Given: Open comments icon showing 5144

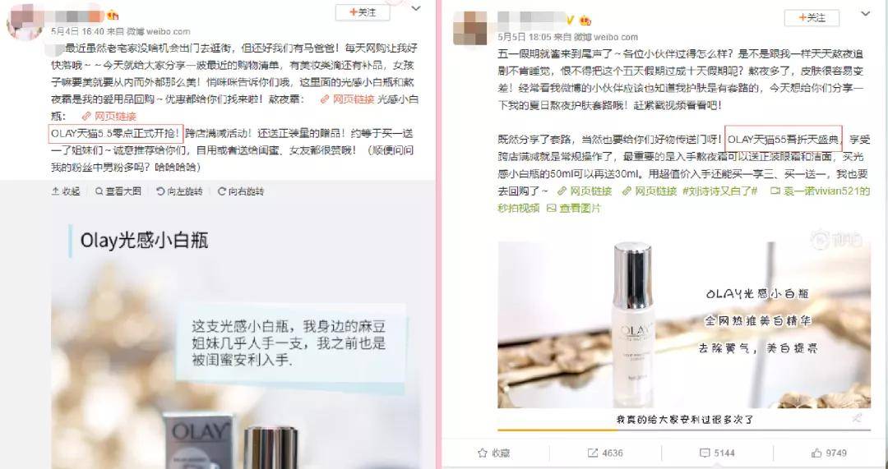Looking at the screenshot, I should [705, 453].
